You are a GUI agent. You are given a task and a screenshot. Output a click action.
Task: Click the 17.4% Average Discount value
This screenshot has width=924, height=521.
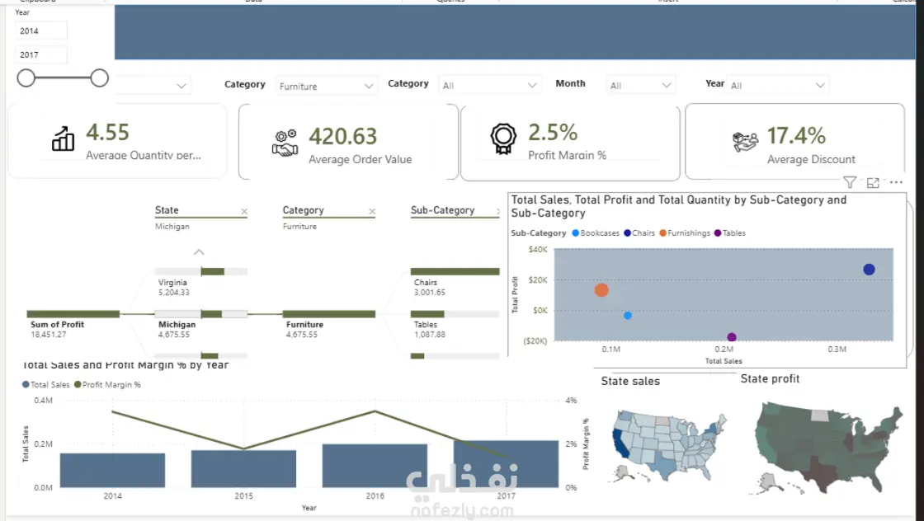coord(796,136)
